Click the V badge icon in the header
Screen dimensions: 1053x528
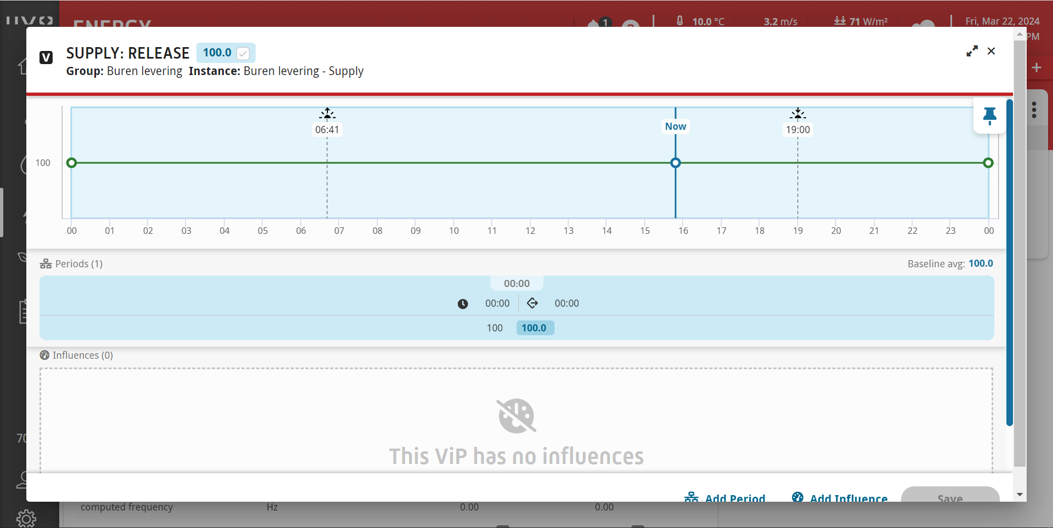pyautogui.click(x=46, y=57)
